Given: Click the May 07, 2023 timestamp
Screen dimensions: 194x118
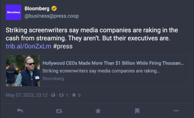Looking at the screenshot, I should click(x=27, y=95).
